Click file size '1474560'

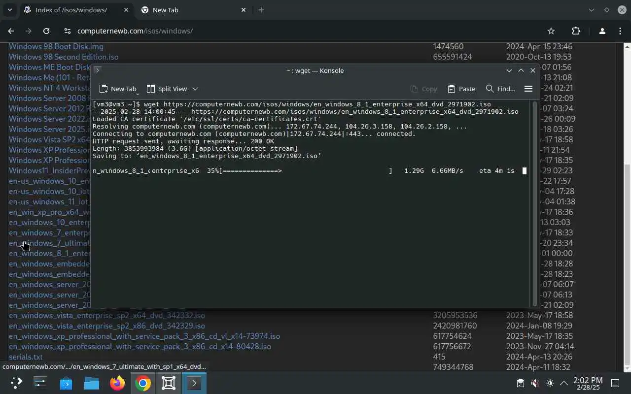coord(448,46)
